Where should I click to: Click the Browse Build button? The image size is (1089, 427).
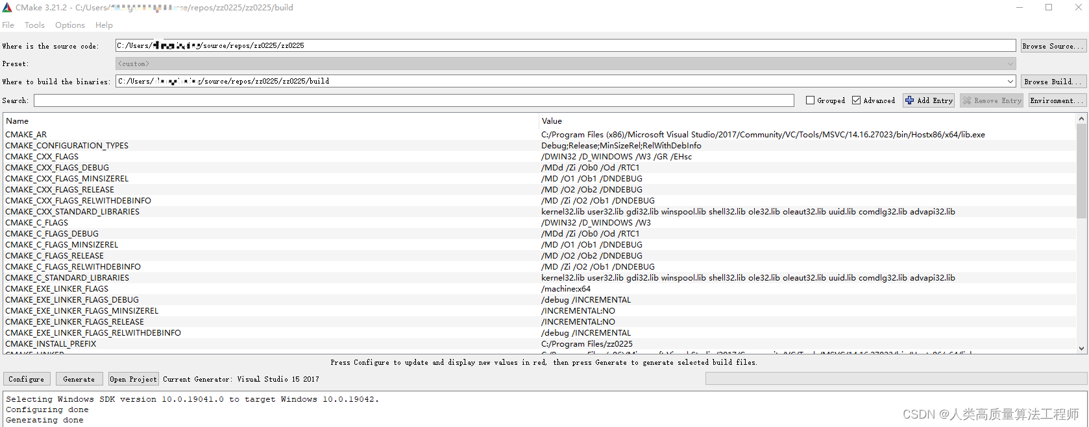(1053, 82)
